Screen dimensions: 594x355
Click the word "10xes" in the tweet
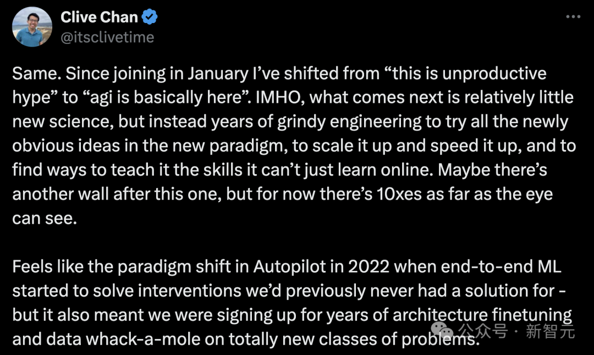(401, 195)
